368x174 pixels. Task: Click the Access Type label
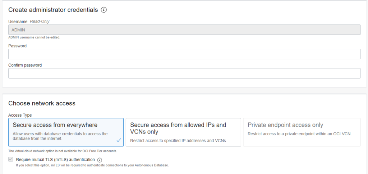click(20, 115)
